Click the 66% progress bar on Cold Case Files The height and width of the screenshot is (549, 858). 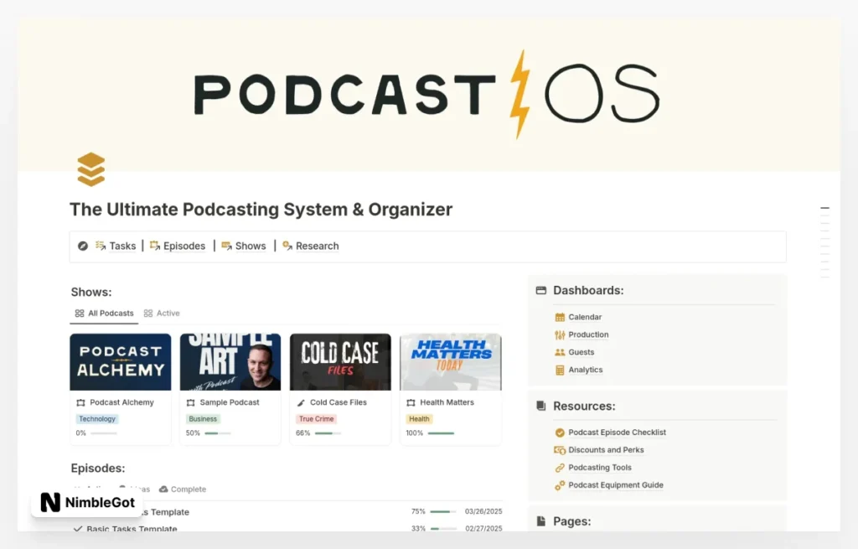(328, 433)
